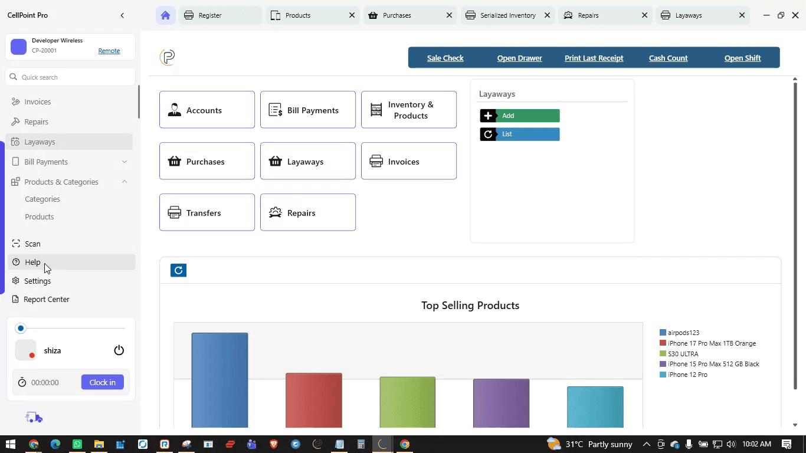Open the Invoices dashboard tile
This screenshot has height=453, width=806.
click(409, 161)
